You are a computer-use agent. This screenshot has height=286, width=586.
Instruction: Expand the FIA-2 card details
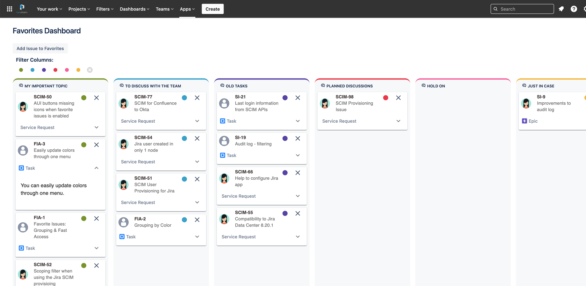[x=197, y=237]
